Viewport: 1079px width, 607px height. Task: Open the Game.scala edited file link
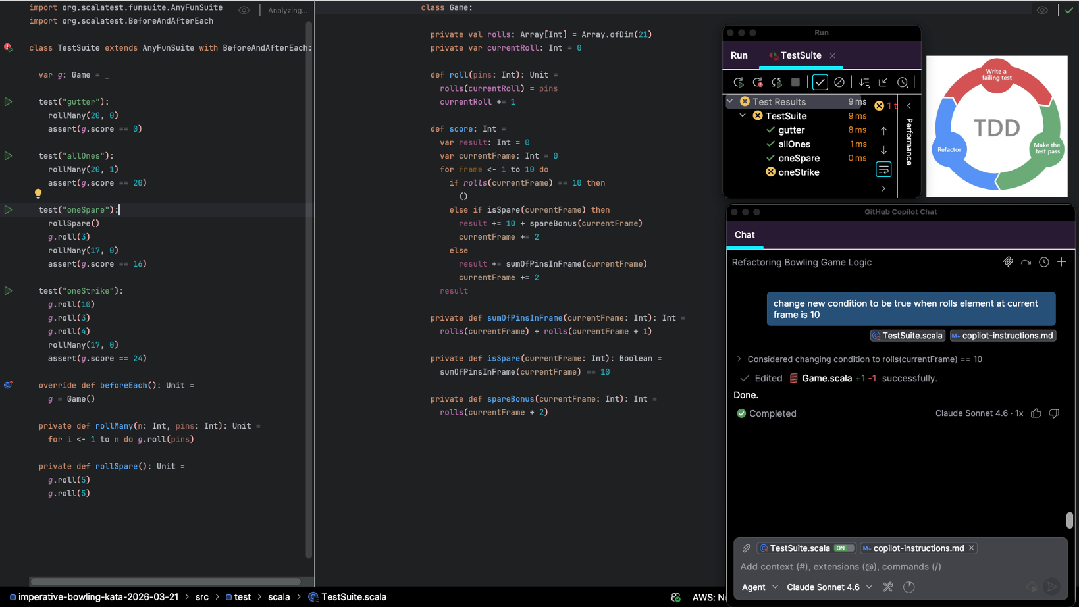click(826, 378)
